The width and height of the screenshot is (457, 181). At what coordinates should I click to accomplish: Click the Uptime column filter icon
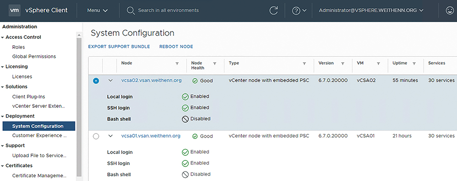pos(414,63)
